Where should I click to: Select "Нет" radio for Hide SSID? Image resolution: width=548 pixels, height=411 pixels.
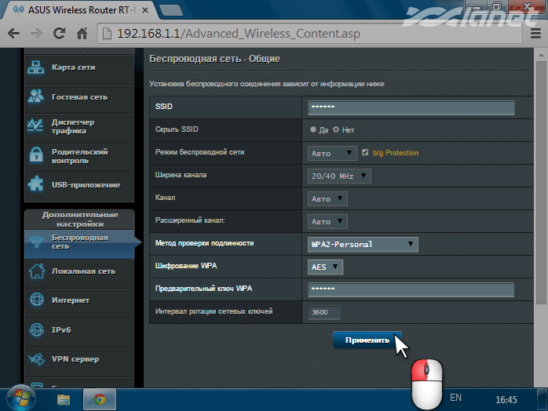[336, 129]
